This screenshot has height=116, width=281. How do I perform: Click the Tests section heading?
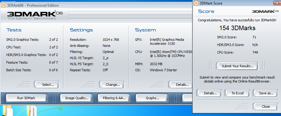(14, 30)
